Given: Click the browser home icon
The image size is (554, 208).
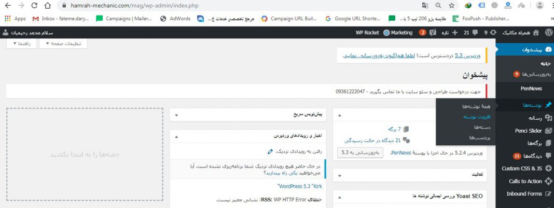Looking at the screenshot, I should (x=47, y=6).
